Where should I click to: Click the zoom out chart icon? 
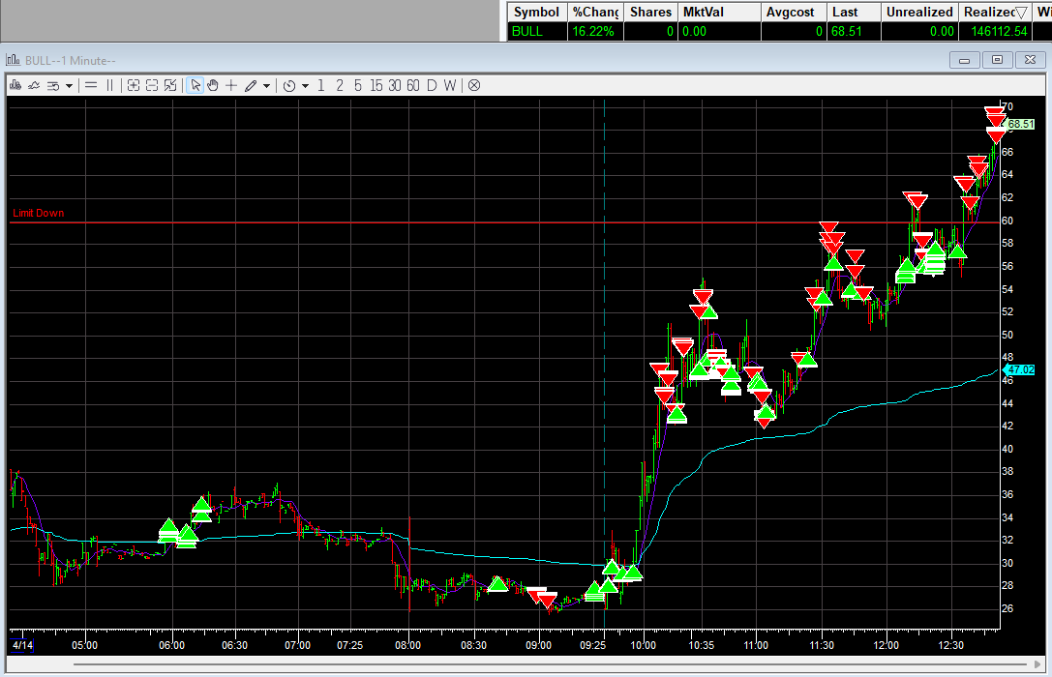[152, 85]
